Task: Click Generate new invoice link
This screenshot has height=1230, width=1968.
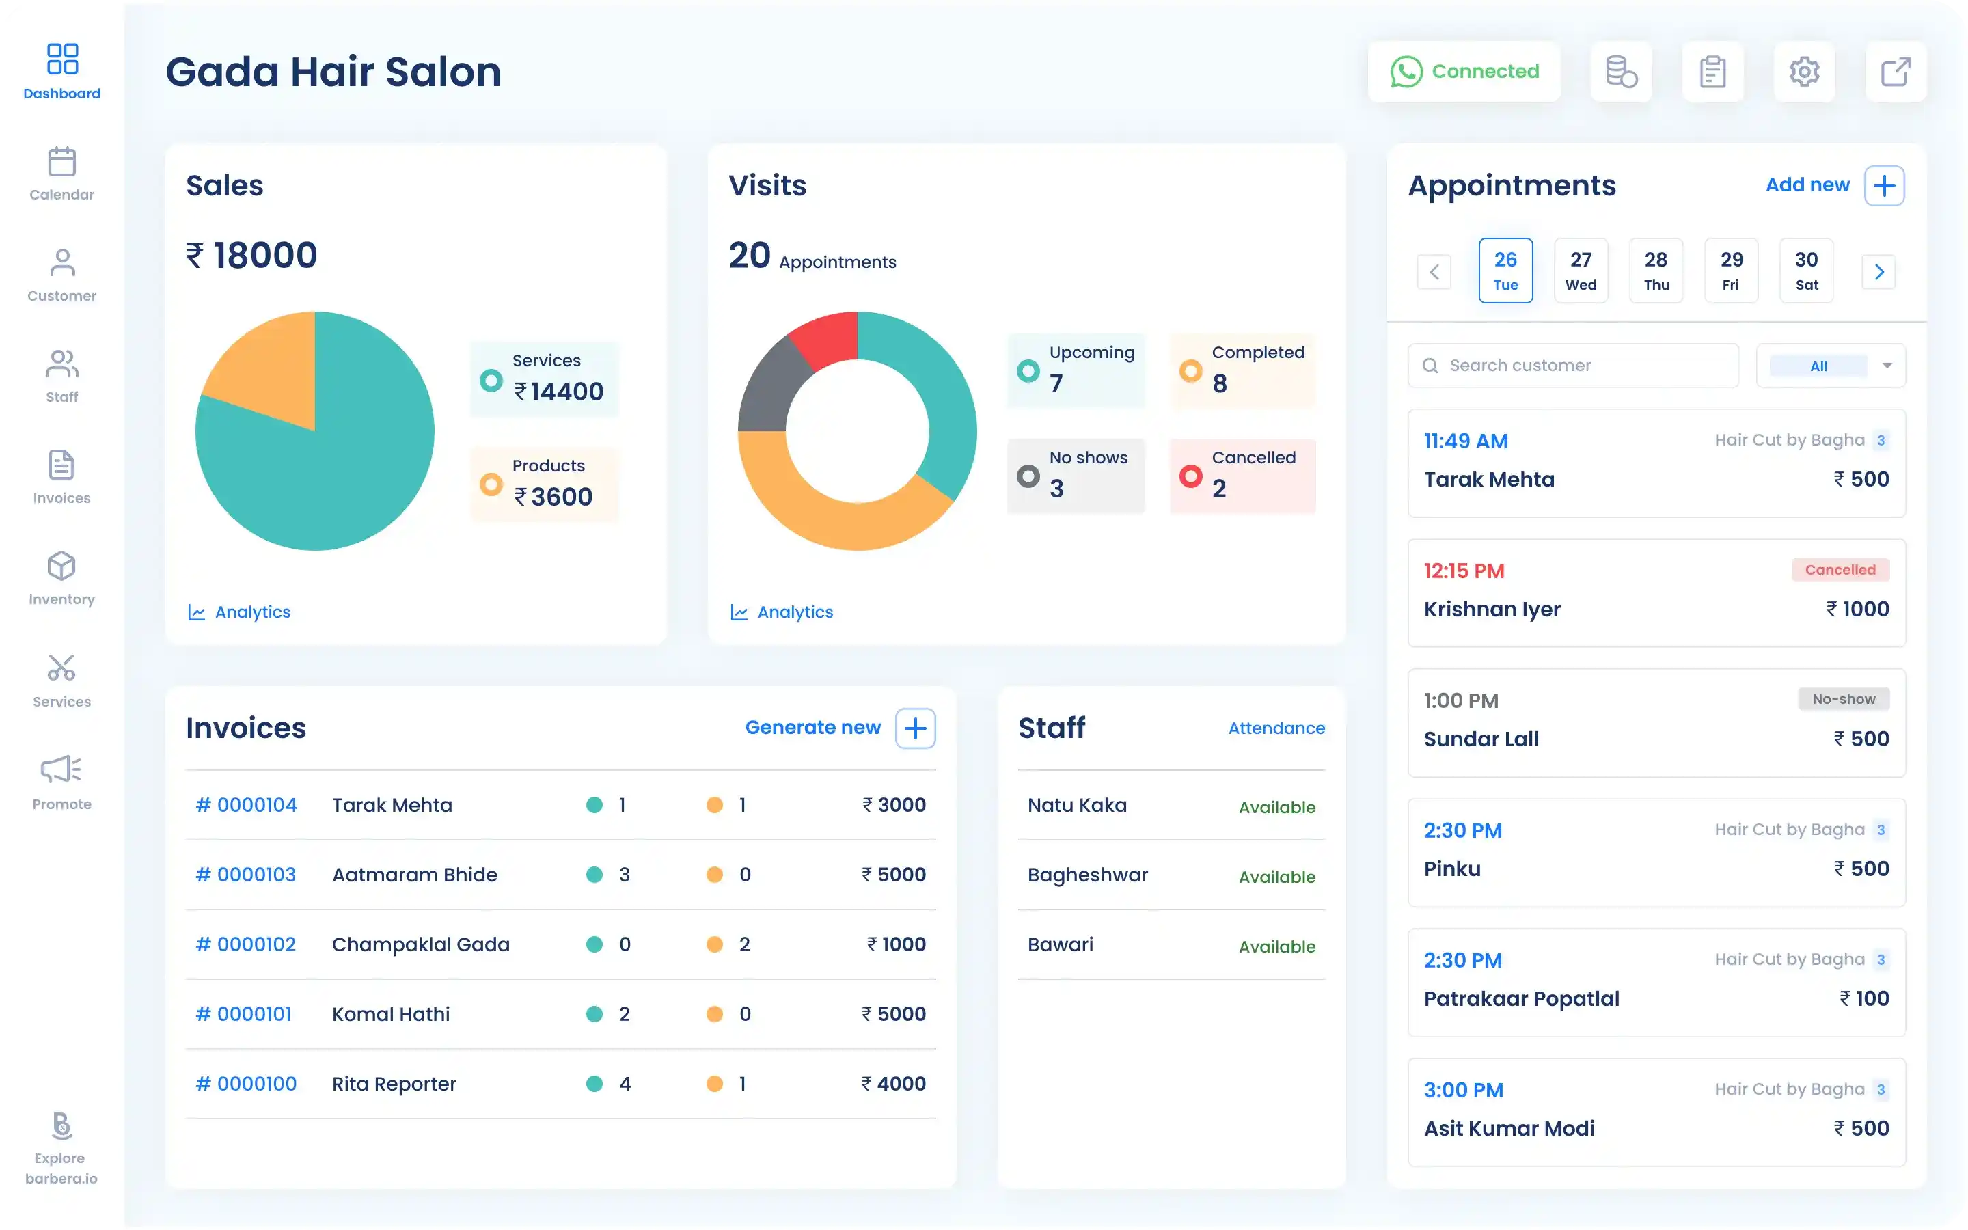Action: tap(812, 727)
